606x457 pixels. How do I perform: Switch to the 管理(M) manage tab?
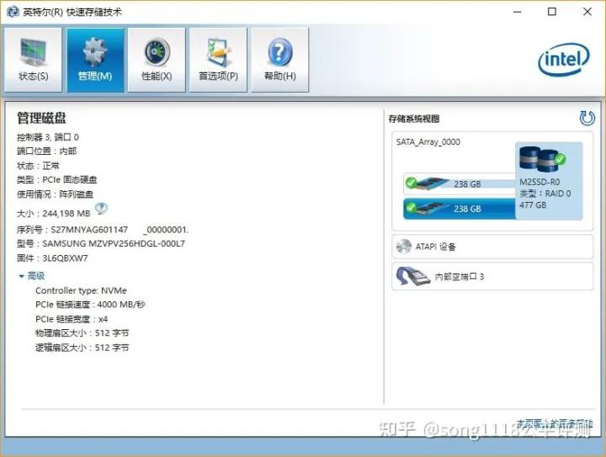tap(95, 60)
